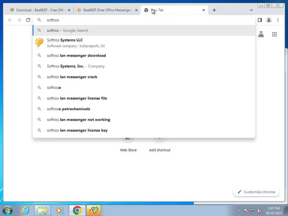Open Windows Media Player from taskbar

[x=59, y=210]
